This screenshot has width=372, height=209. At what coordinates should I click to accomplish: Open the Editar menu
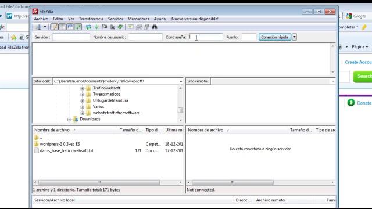pos(58,19)
